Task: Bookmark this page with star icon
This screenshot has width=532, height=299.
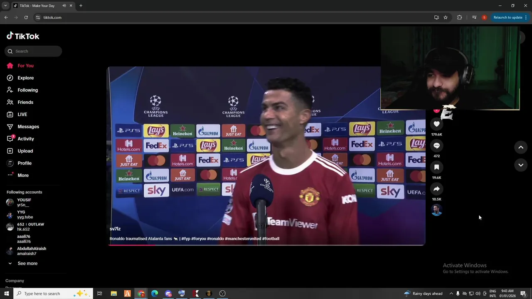Action: click(446, 17)
